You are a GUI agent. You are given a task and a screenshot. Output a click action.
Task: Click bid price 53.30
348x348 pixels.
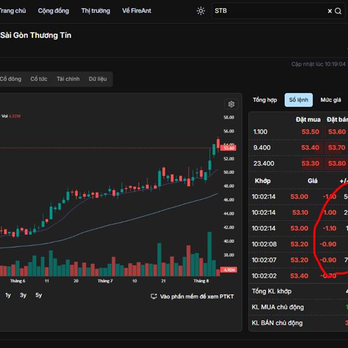pos(310,164)
